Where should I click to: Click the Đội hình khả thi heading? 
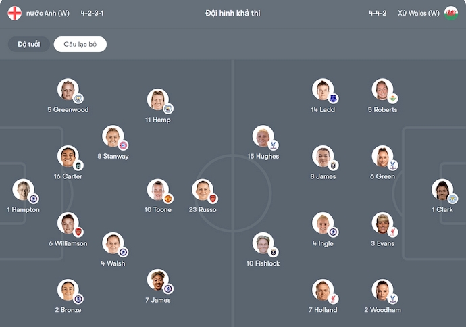pyautogui.click(x=233, y=13)
